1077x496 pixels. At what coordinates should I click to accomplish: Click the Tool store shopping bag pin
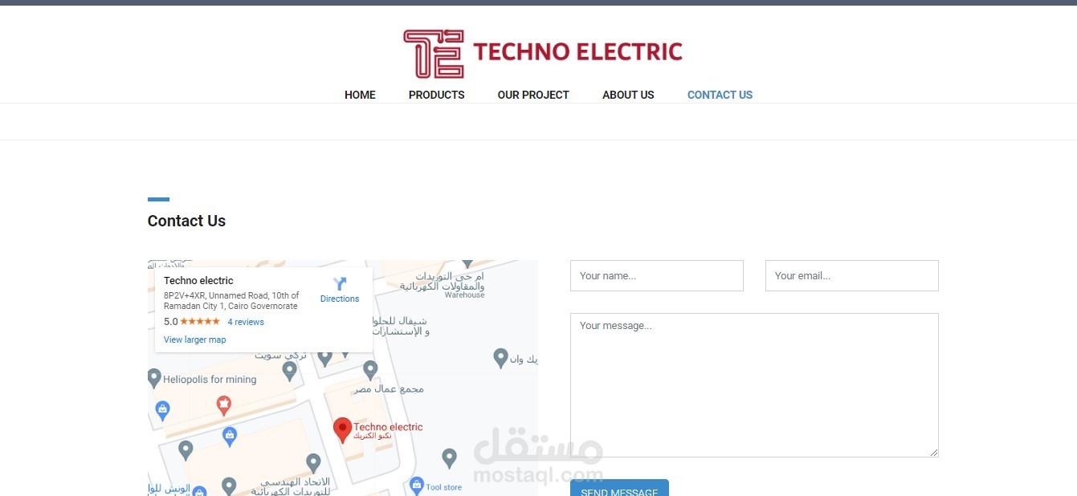click(x=416, y=486)
